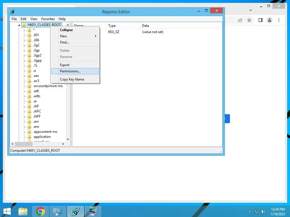Viewport: 290px width, 217px height.
Task: Expand the .3gp key node
Action: click(x=24, y=51)
